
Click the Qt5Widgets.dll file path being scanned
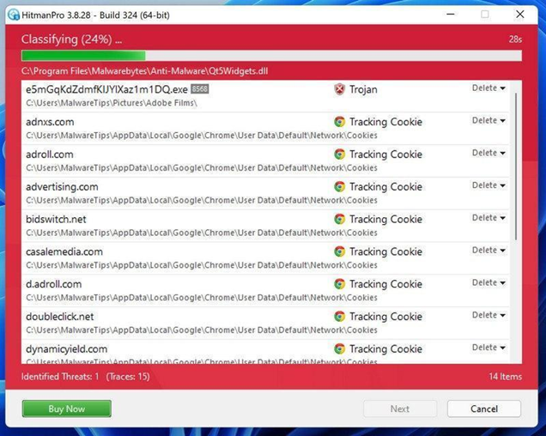(144, 71)
